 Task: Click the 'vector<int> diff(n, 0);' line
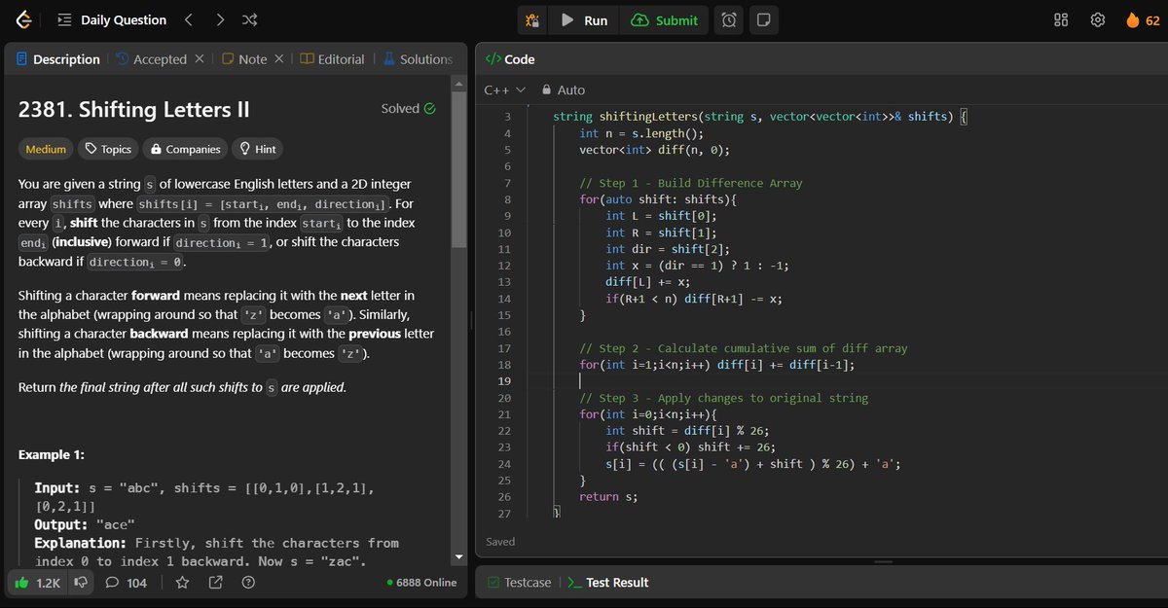click(x=654, y=150)
